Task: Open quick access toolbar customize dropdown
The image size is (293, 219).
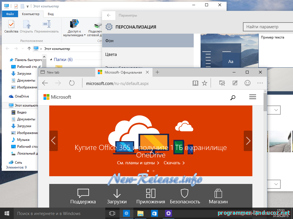Action: pyautogui.click(x=27, y=6)
